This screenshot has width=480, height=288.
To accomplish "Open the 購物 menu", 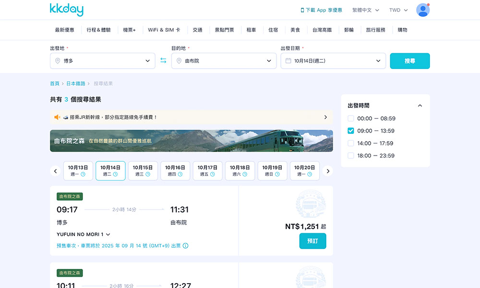I will point(403,30).
